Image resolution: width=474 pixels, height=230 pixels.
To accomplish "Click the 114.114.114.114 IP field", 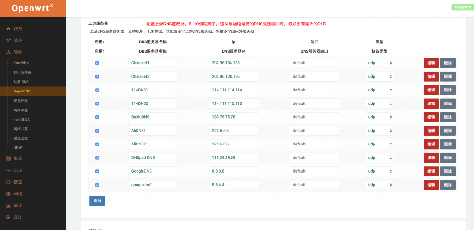I will click(x=233, y=90).
